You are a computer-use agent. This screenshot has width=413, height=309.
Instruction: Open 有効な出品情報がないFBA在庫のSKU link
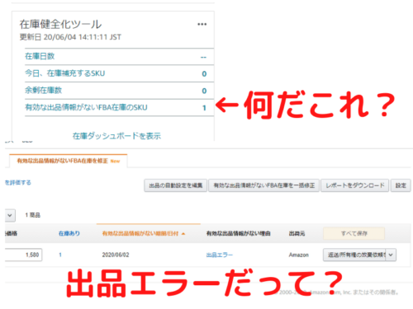pos(86,107)
